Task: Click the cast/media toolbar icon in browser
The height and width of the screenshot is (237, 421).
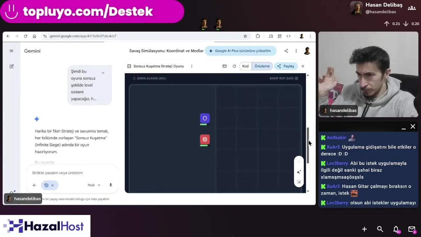Action: [271, 36]
